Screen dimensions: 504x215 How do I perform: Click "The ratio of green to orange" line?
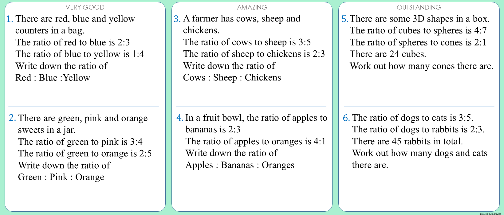pyautogui.click(x=85, y=154)
